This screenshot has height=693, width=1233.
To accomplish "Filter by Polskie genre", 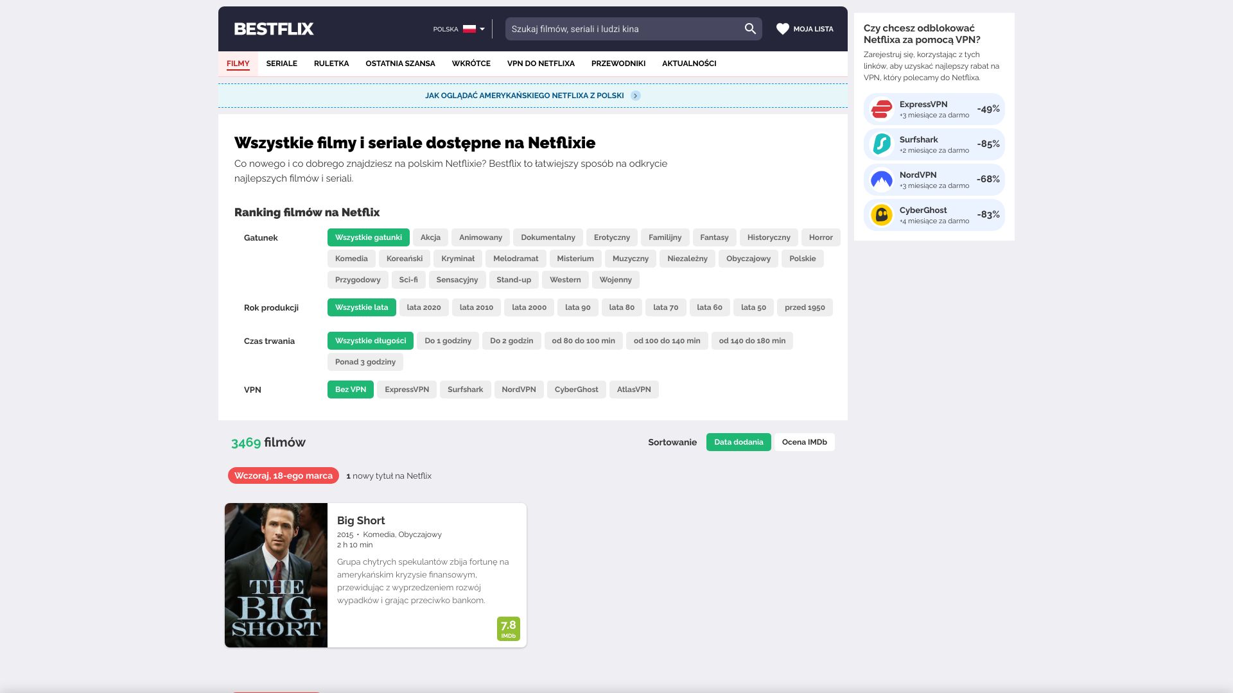I will [x=803, y=259].
